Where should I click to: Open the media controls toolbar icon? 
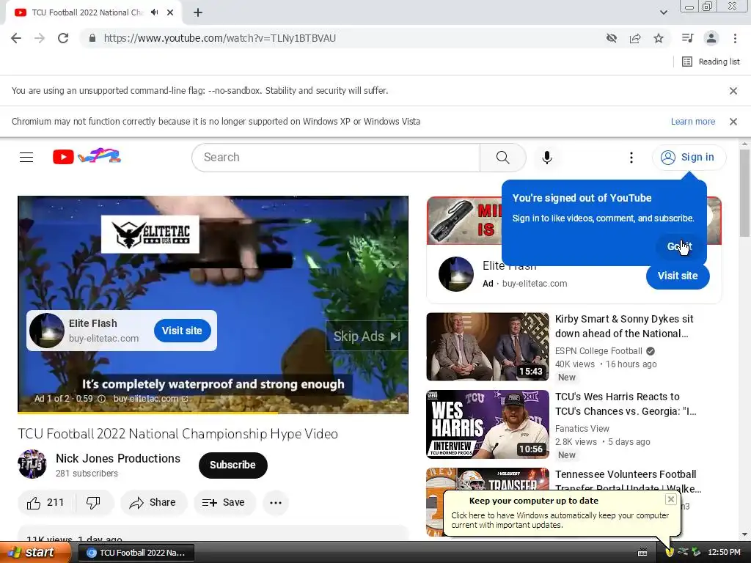tap(687, 38)
